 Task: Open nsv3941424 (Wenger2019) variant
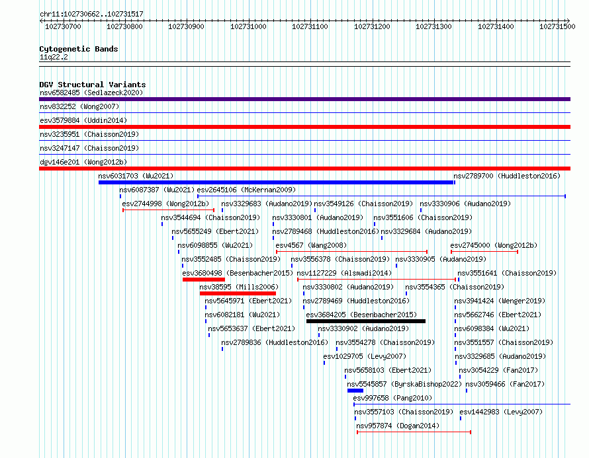[x=500, y=301]
